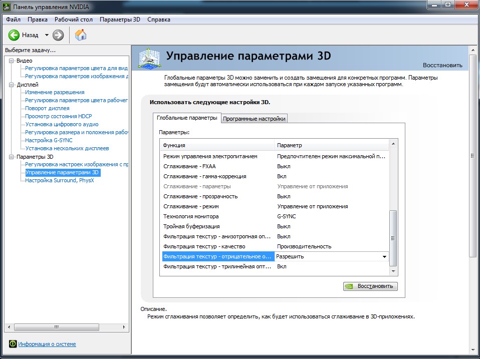Open Информация о системе link
480x359 pixels.
click(47, 344)
